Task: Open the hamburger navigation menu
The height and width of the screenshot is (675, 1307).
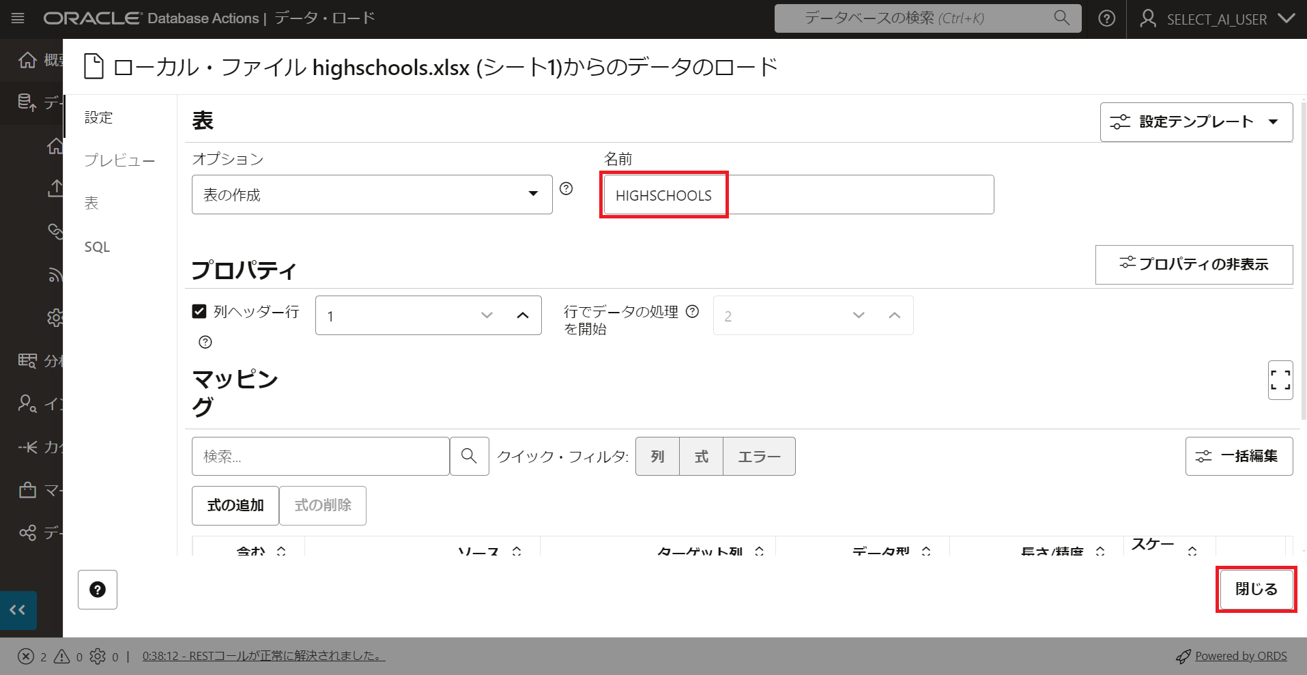Action: tap(18, 18)
